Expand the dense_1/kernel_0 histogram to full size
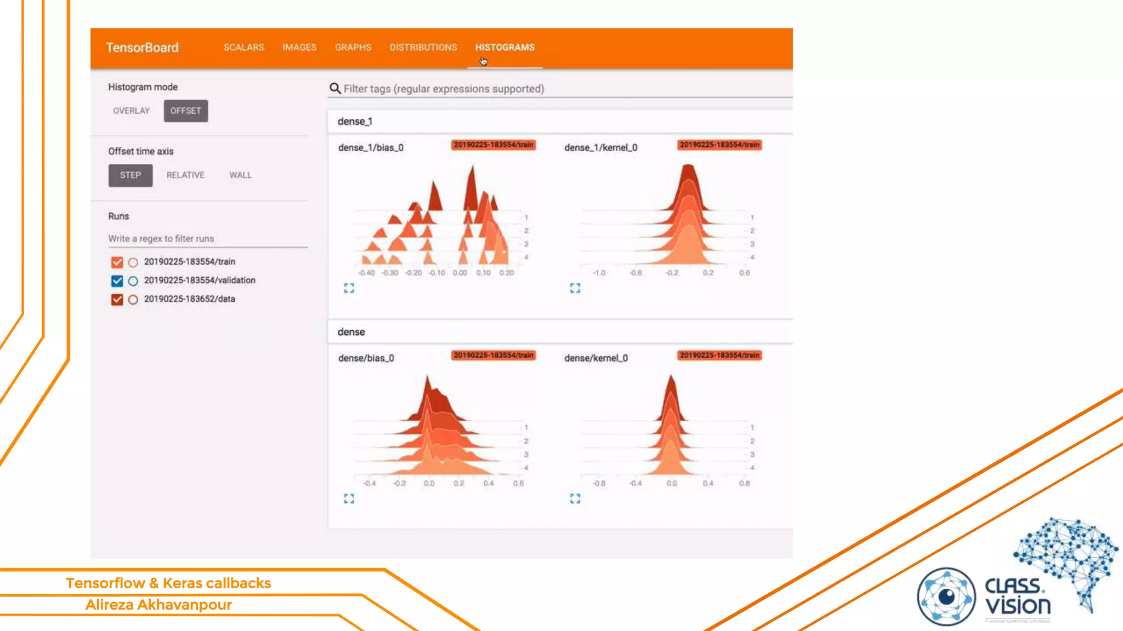 575,288
